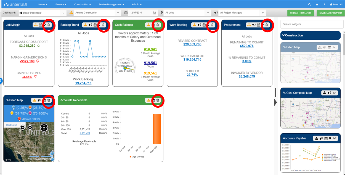Delete the Cash Balance widget using trash icon

click(x=158, y=25)
